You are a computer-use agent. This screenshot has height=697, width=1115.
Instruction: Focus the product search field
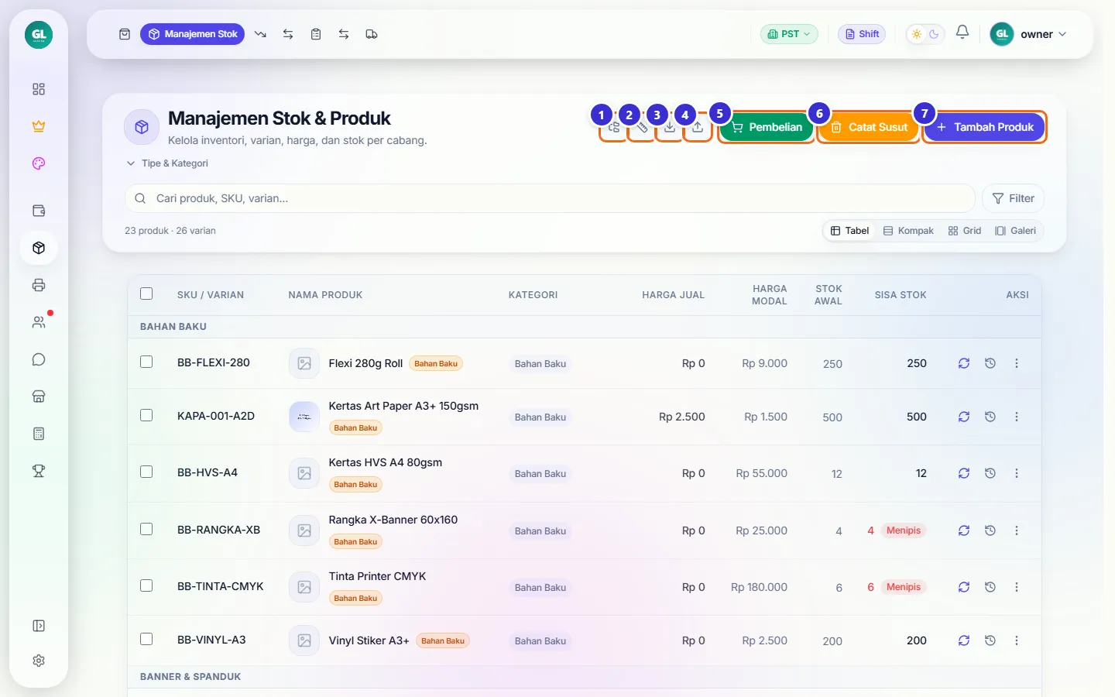click(550, 198)
